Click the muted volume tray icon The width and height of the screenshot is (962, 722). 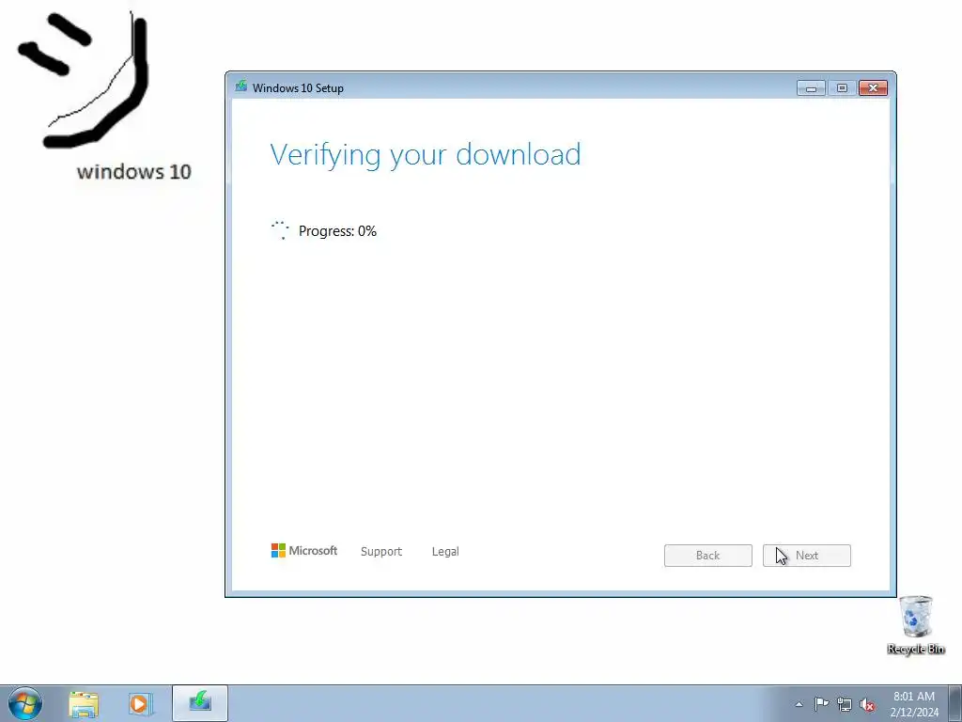867,704
